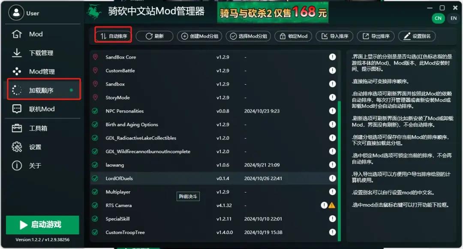Toggle CustomTroopTree mod checkmark
Viewport: 463px width, 249px height.
[95, 232]
